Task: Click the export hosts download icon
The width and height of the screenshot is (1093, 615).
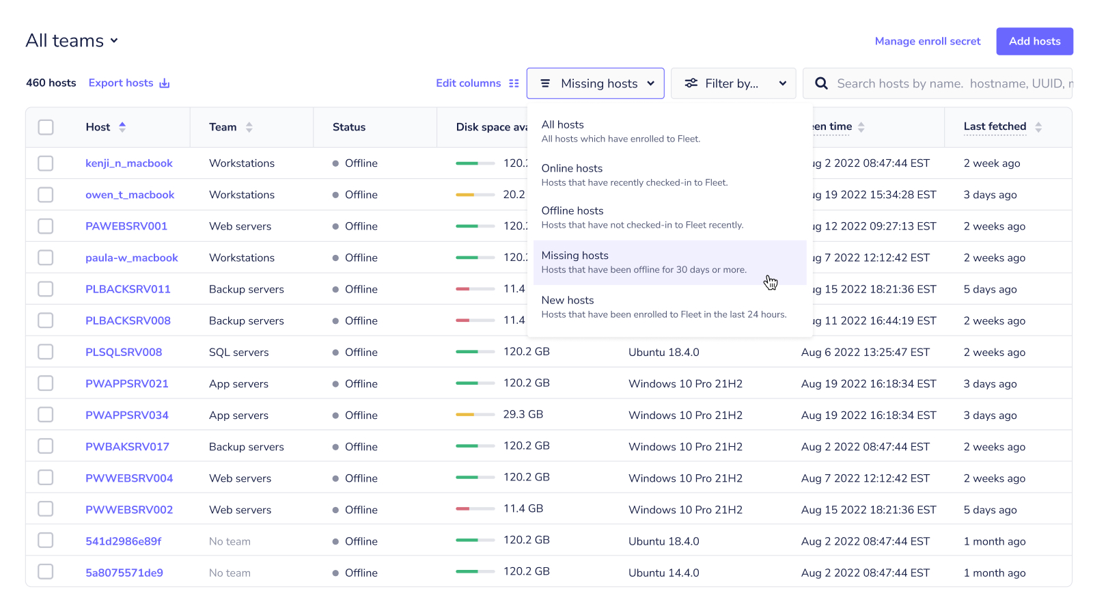Action: (x=165, y=83)
